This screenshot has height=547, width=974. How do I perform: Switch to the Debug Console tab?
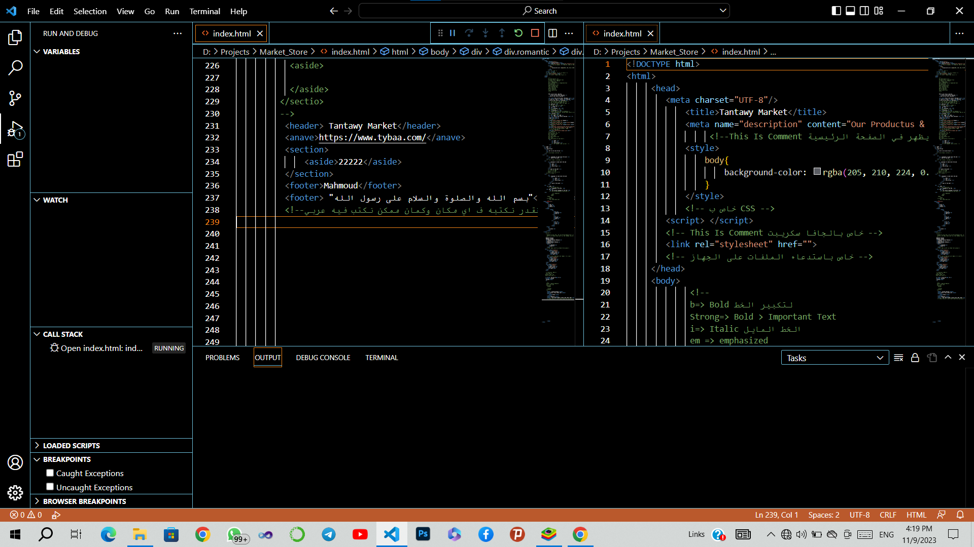click(323, 358)
